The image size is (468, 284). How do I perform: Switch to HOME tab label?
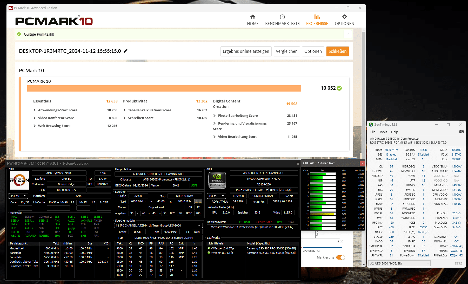(x=253, y=24)
